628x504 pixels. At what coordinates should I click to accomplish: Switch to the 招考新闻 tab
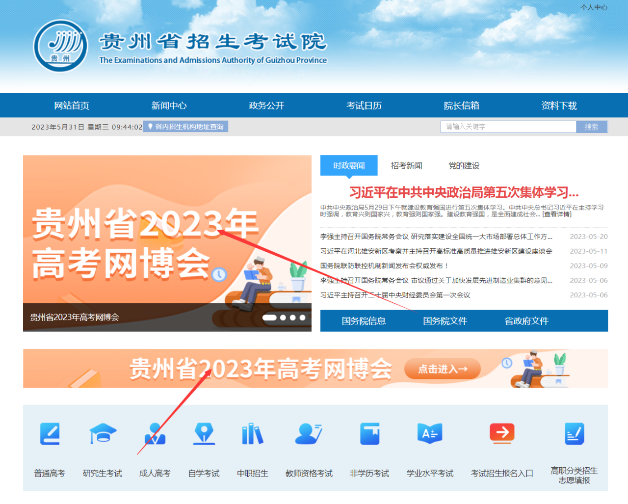(406, 166)
